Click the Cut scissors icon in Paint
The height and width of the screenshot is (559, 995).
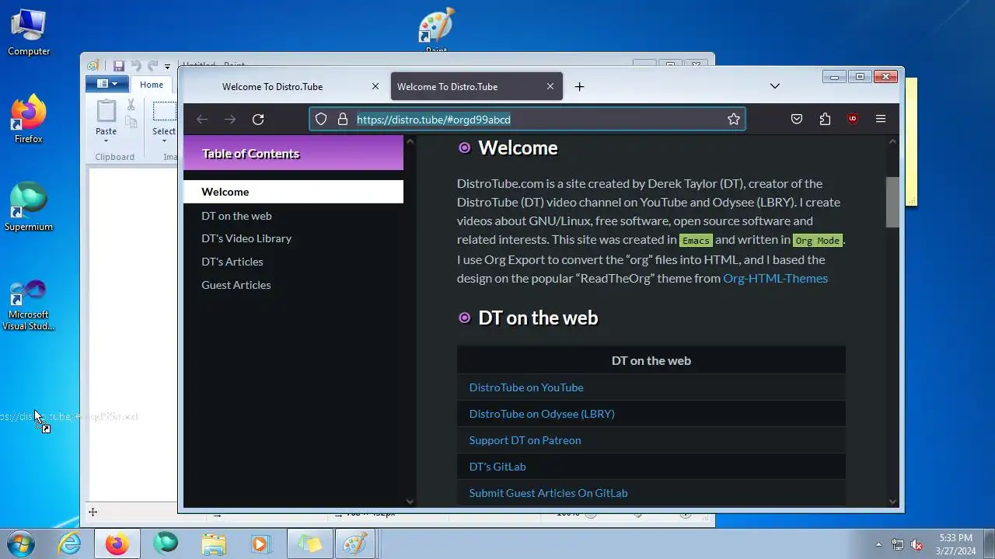pyautogui.click(x=131, y=105)
